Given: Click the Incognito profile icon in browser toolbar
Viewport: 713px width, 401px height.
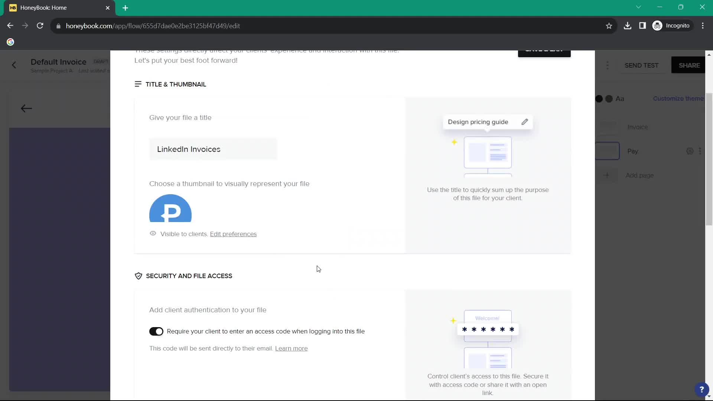Looking at the screenshot, I should pyautogui.click(x=658, y=26).
